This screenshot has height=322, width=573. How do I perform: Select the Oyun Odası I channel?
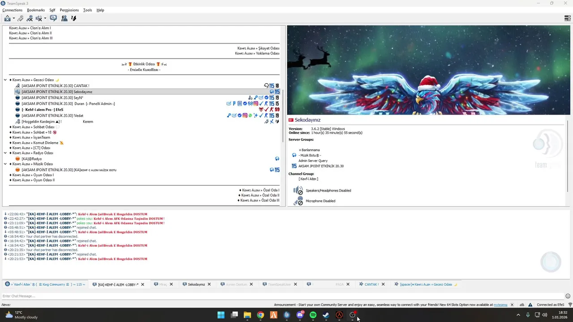pos(31,175)
